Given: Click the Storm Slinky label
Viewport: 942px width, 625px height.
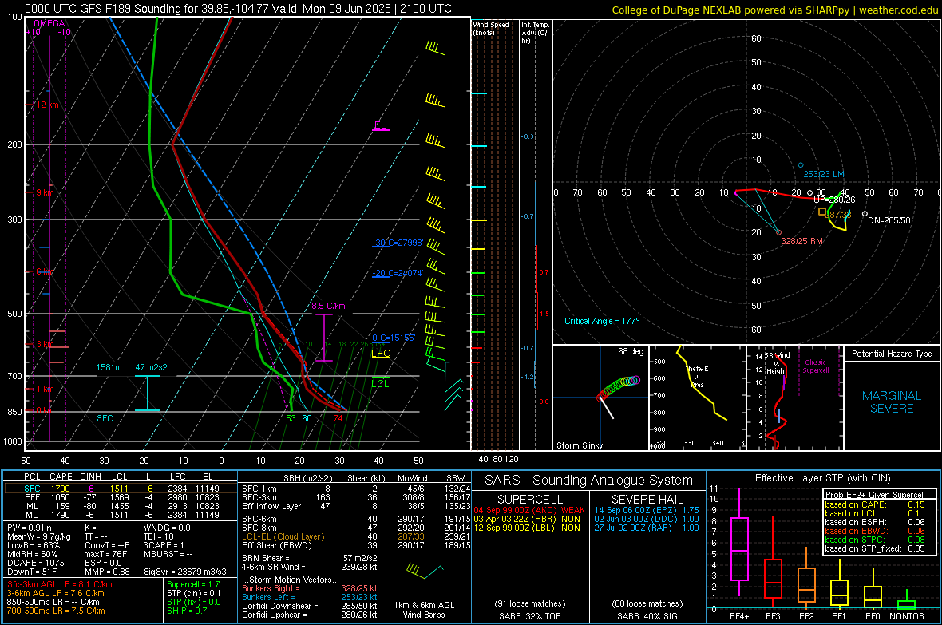Looking at the screenshot, I should click(579, 445).
